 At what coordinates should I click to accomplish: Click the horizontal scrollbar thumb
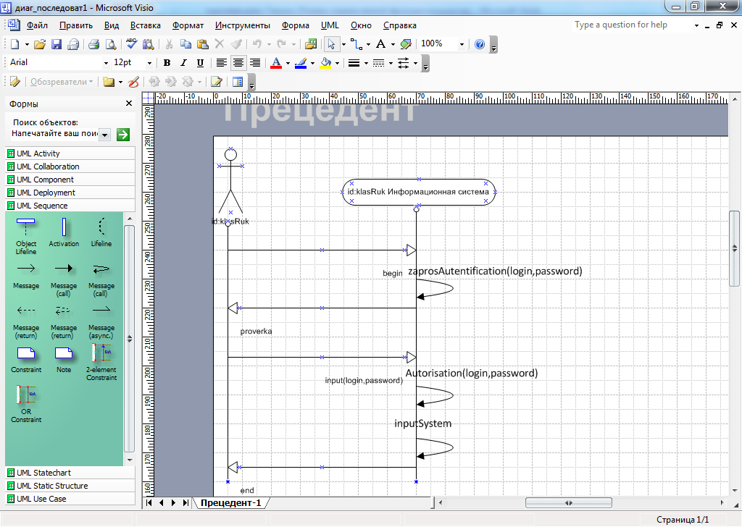568,503
